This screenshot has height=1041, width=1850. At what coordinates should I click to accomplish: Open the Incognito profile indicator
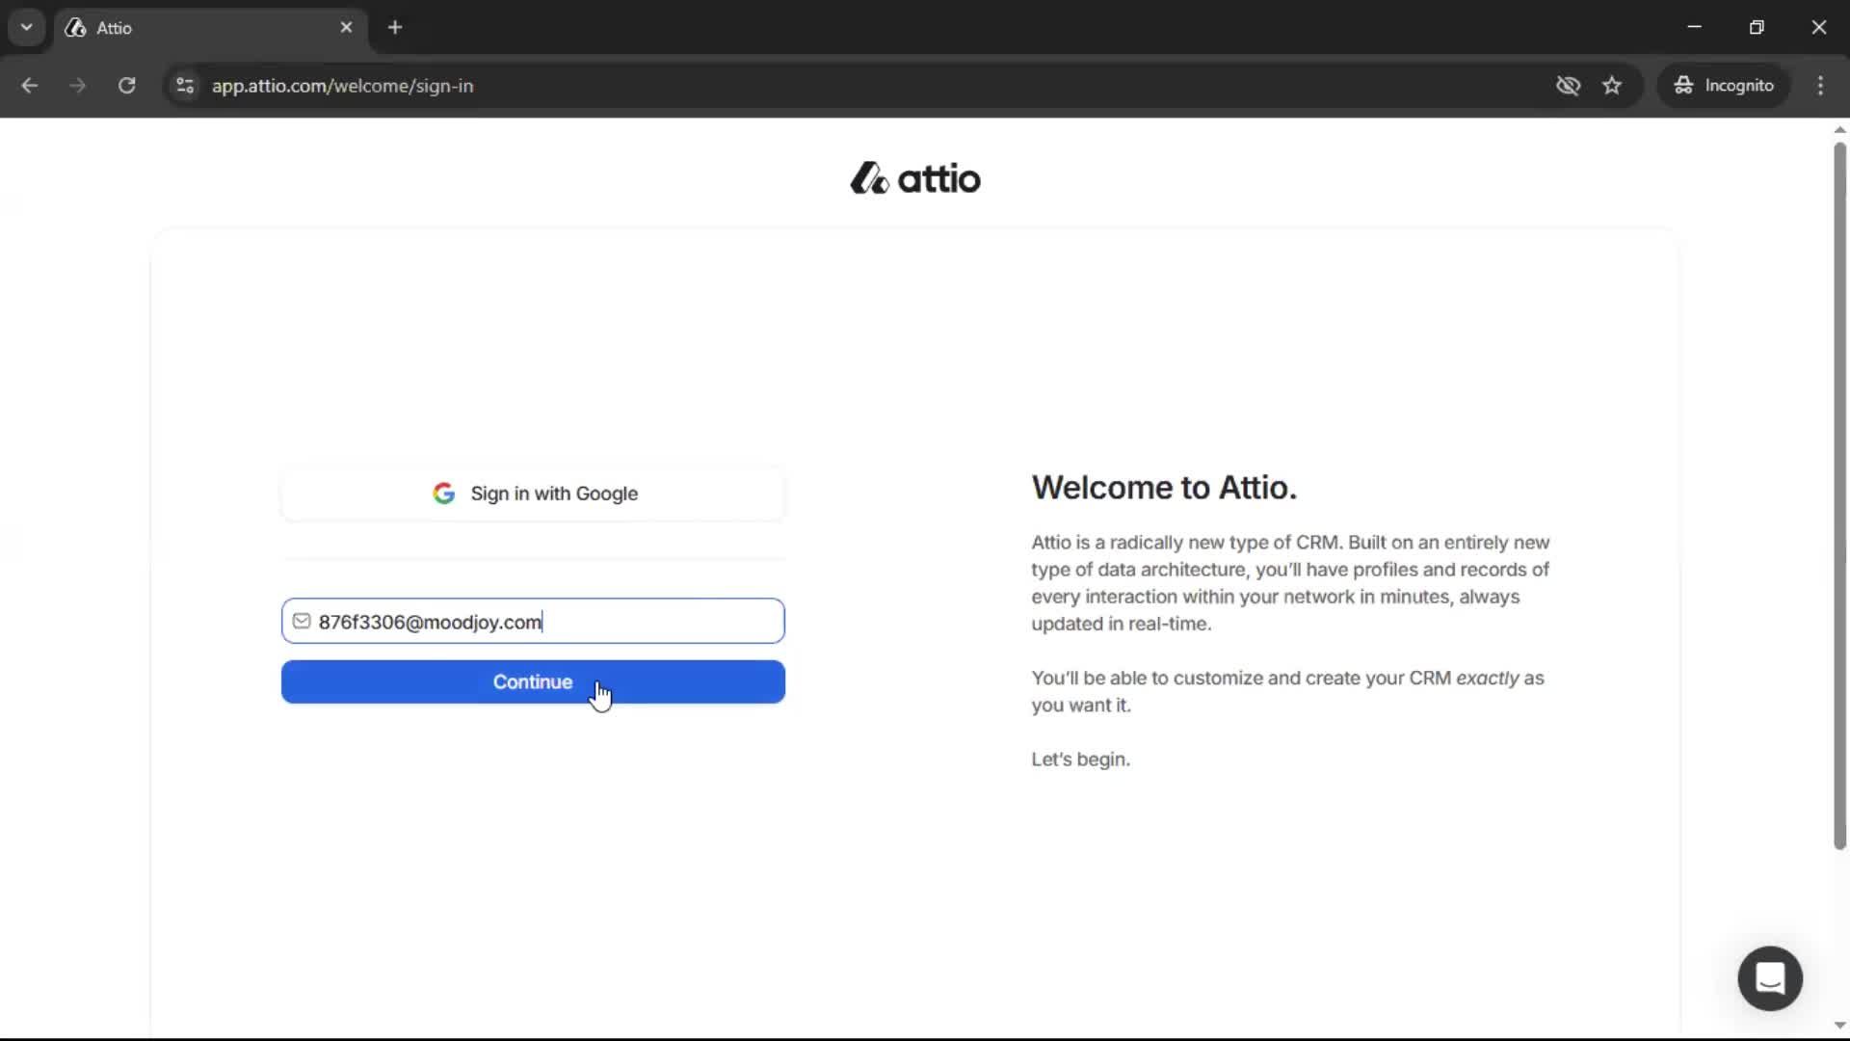pos(1724,85)
